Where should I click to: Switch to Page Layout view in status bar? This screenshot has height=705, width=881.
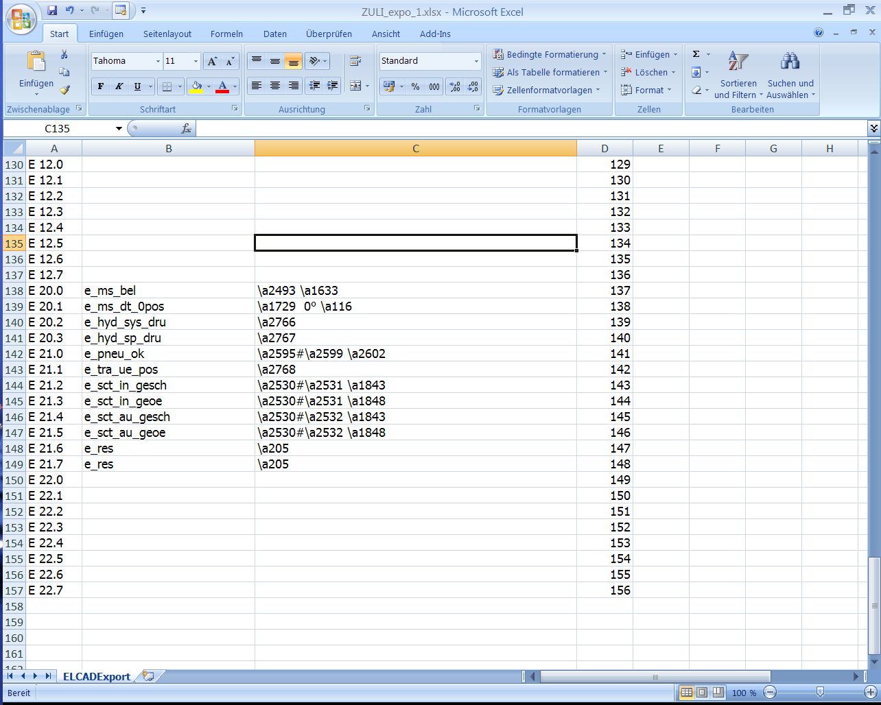(x=702, y=693)
